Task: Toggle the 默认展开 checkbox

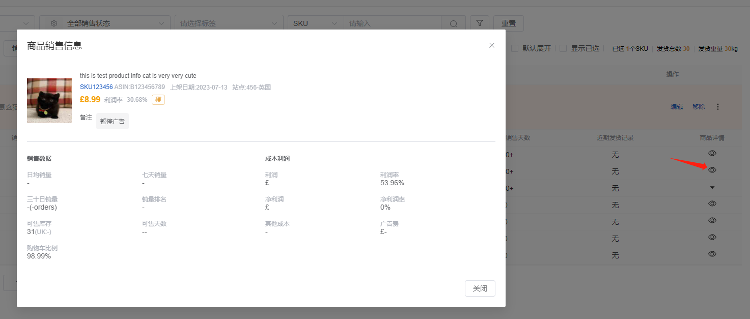Action: [515, 48]
